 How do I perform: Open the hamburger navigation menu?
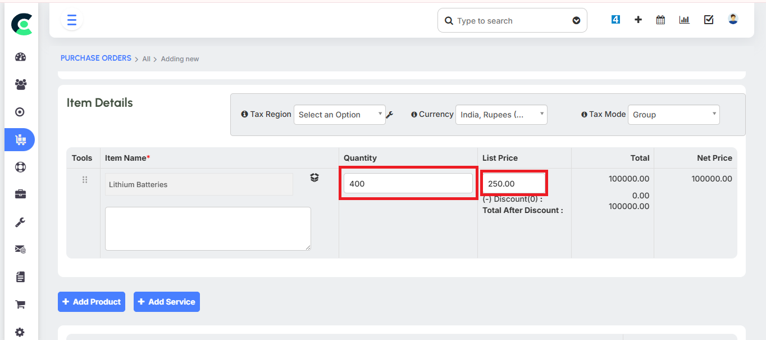coord(71,20)
